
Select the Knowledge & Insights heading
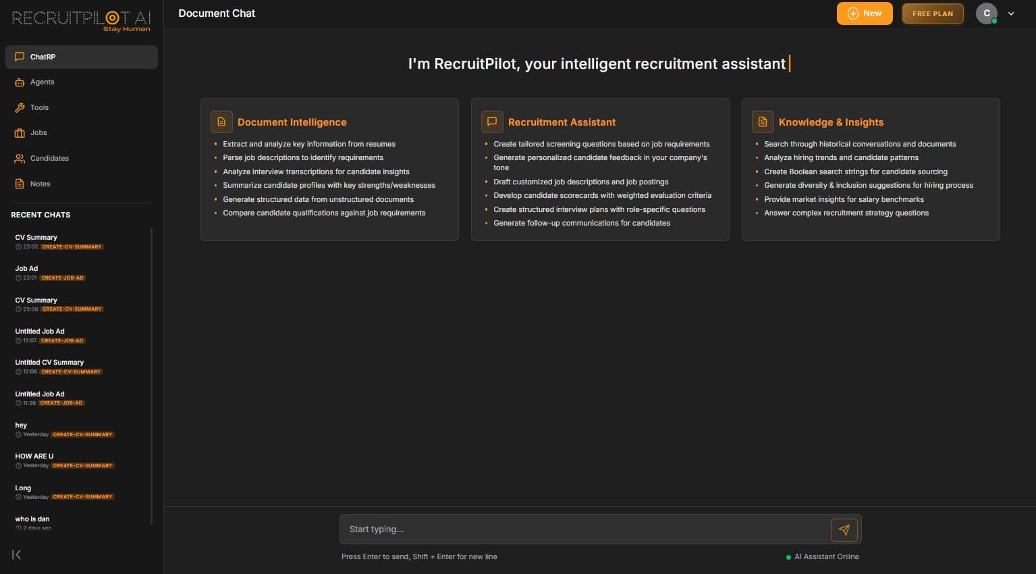(831, 122)
